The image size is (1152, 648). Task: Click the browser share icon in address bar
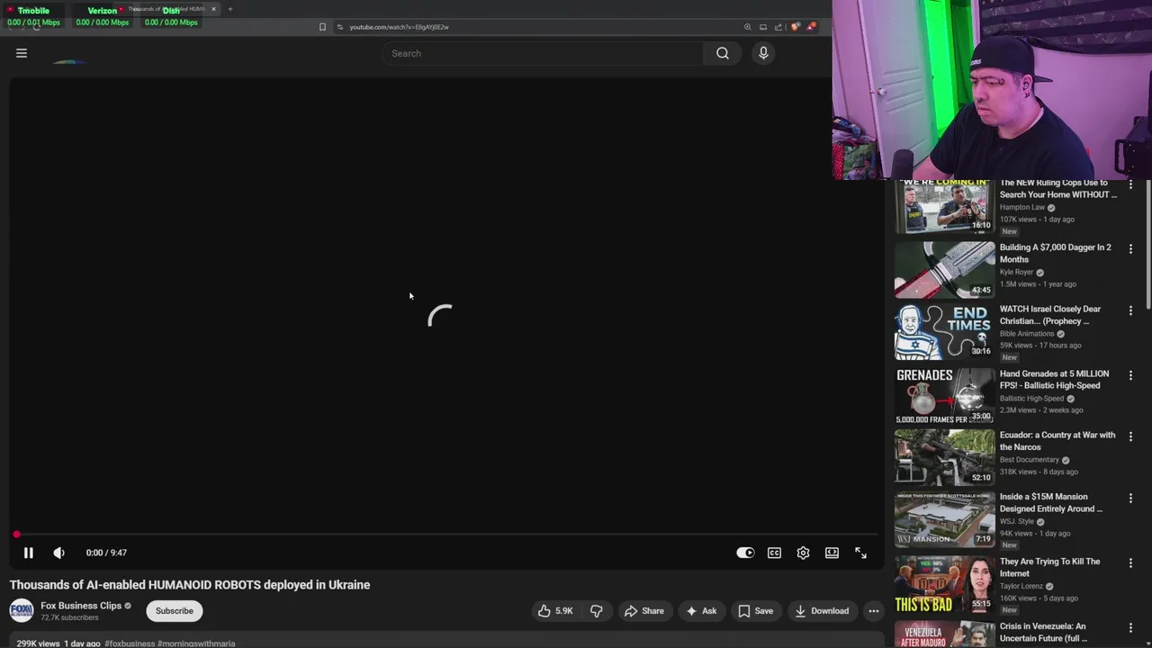778,27
